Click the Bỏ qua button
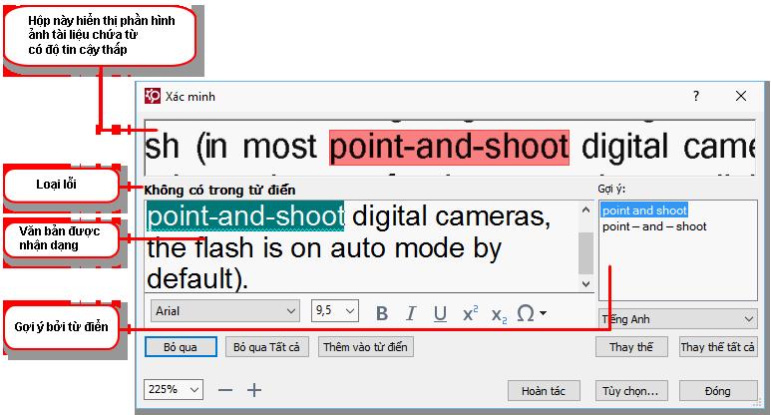 (181, 347)
